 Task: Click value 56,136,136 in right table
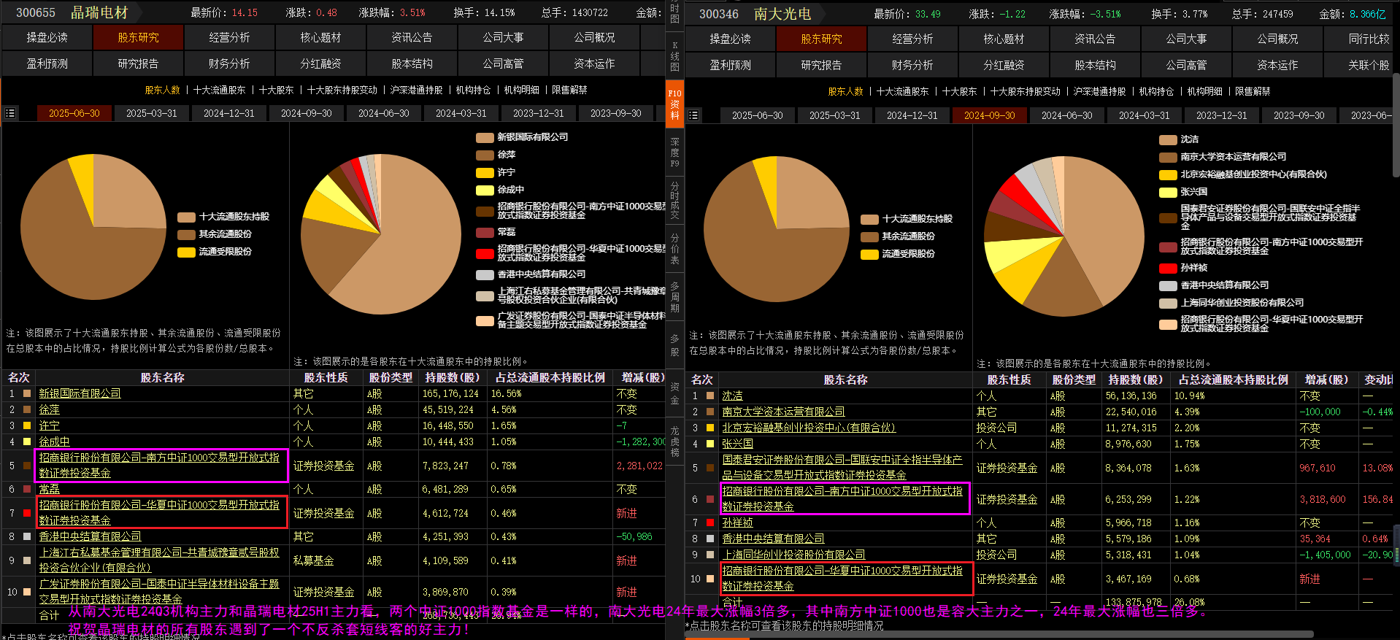(x=1131, y=396)
